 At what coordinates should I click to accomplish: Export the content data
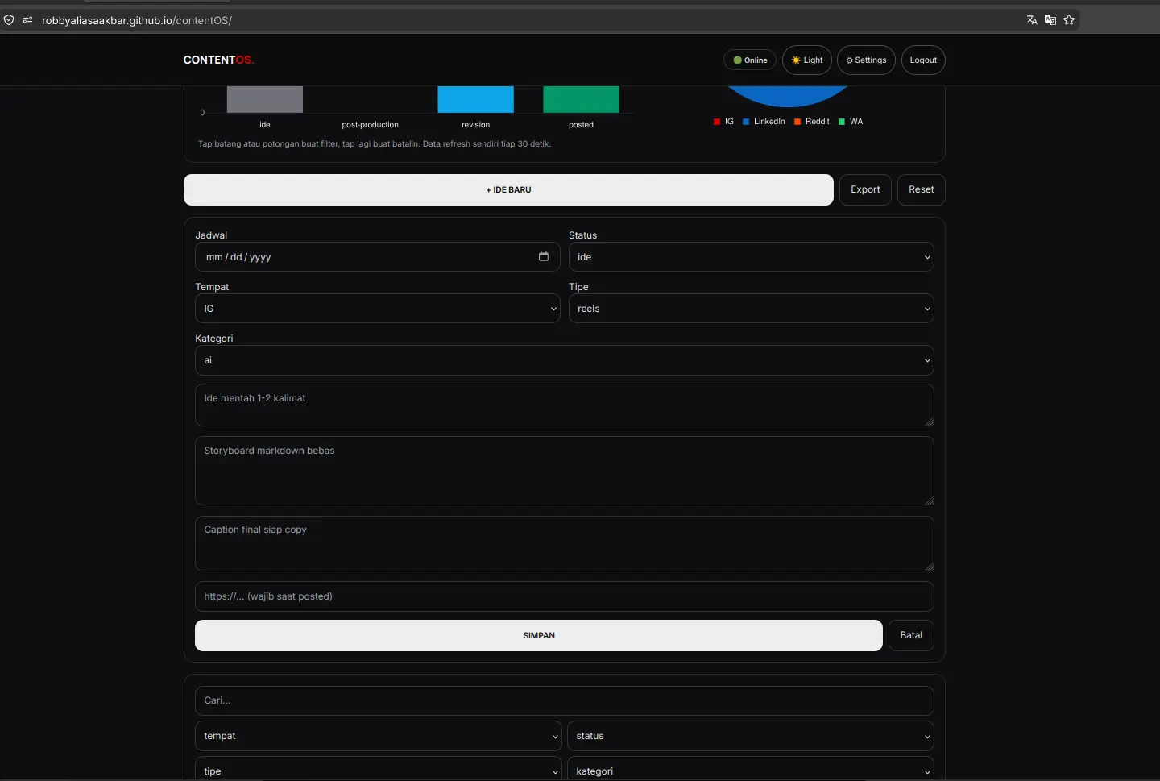[865, 190]
